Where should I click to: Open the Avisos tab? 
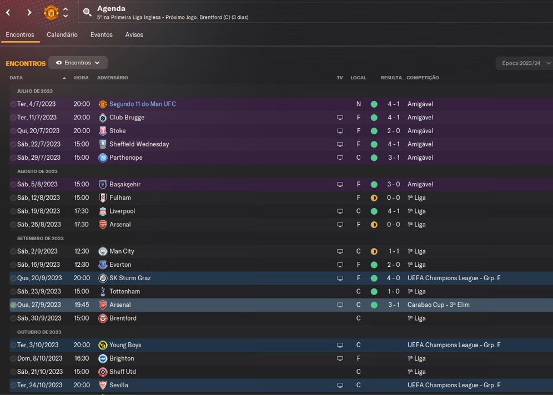134,34
